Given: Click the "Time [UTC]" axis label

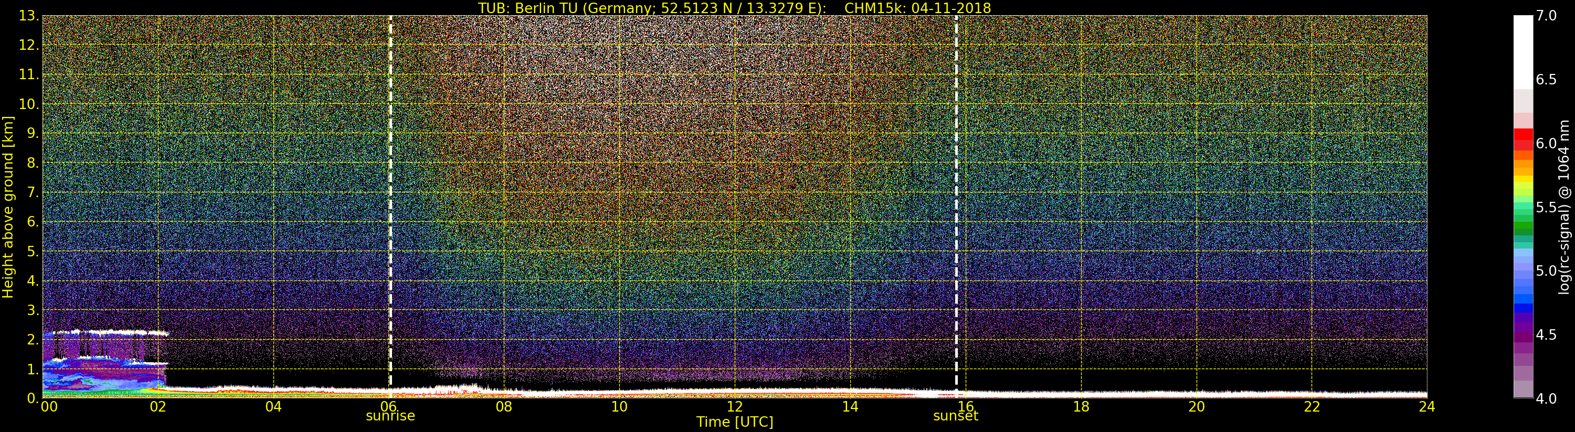Looking at the screenshot, I should 734,422.
